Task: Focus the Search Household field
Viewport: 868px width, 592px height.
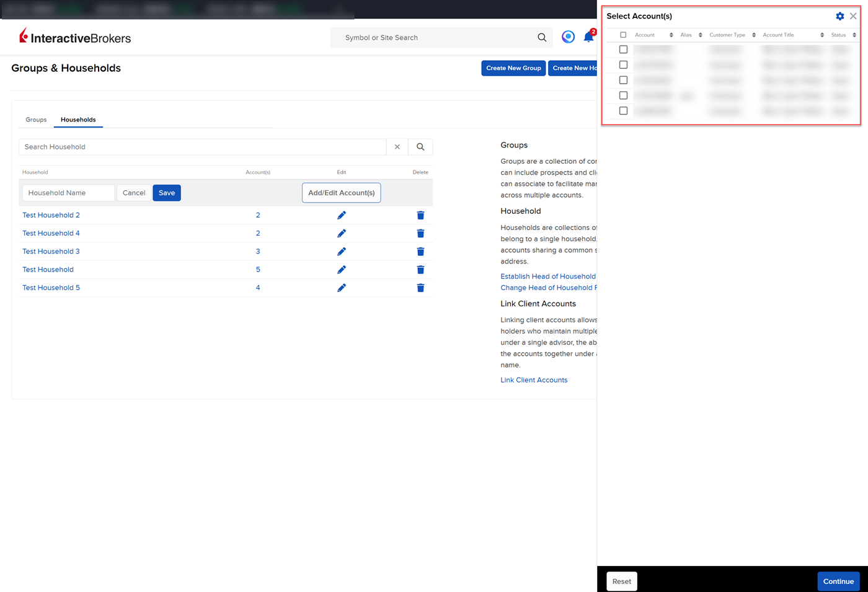Action: (x=203, y=147)
